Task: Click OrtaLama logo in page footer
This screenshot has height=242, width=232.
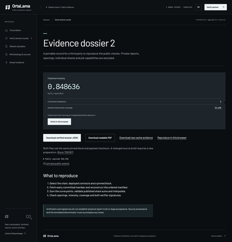Action: tap(51, 236)
